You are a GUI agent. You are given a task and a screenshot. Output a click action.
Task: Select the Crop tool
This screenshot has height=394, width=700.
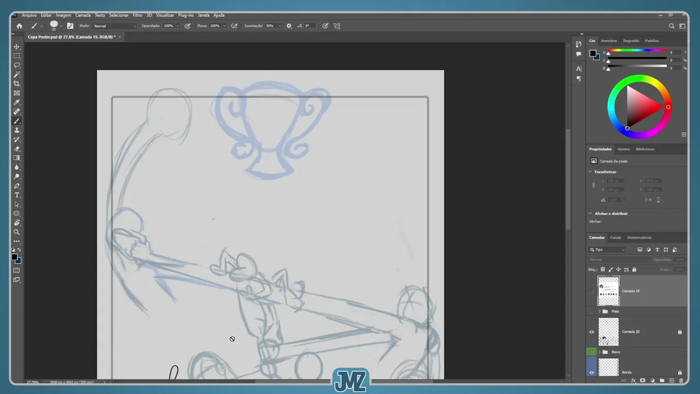[17, 84]
